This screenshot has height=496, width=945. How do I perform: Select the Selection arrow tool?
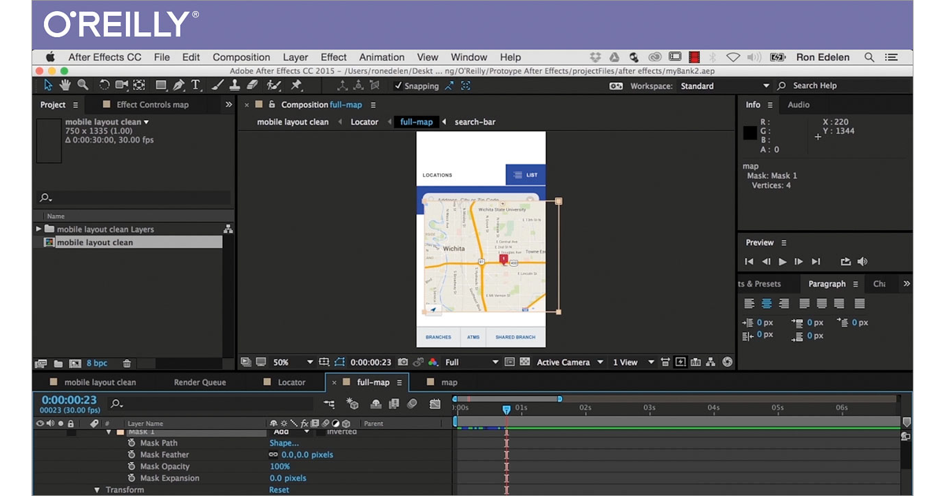48,85
